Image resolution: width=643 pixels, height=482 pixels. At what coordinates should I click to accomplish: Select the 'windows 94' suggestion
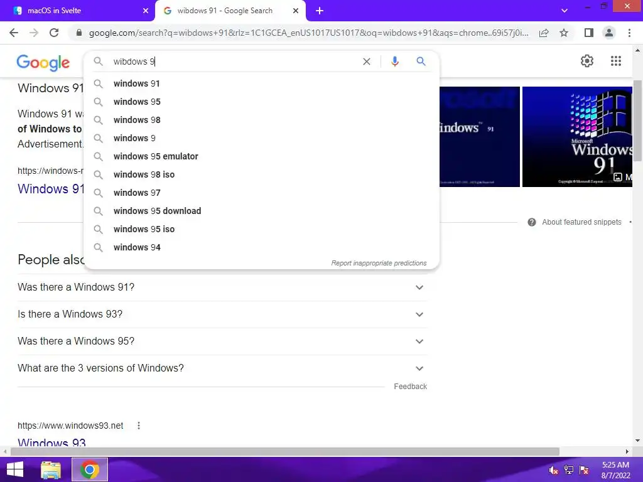coord(262,247)
